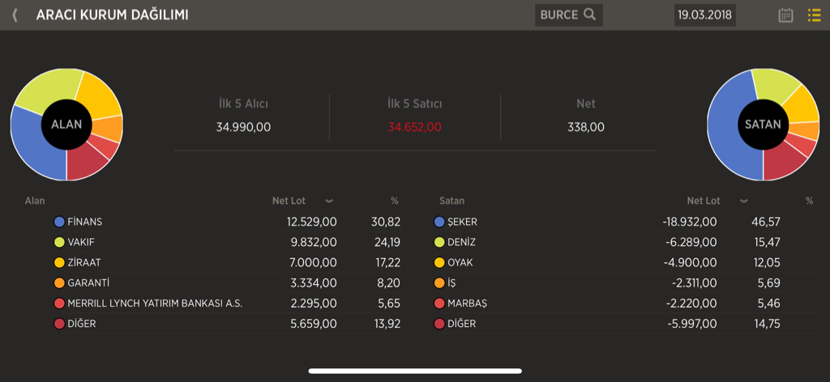Viewport: 830px width, 382px height.
Task: Open the ZİRAAT buyer row
Action: pyautogui.click(x=228, y=262)
